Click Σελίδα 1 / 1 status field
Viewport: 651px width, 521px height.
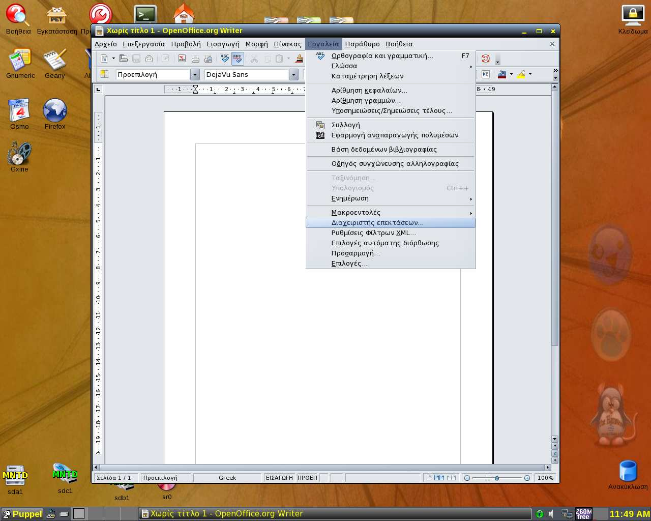click(x=116, y=478)
